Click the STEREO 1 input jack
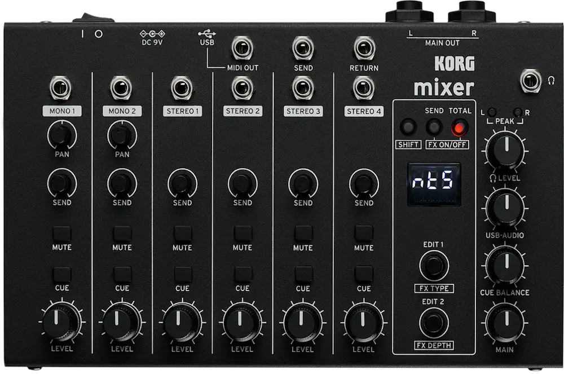This screenshot has width=564, height=374. pos(182,88)
